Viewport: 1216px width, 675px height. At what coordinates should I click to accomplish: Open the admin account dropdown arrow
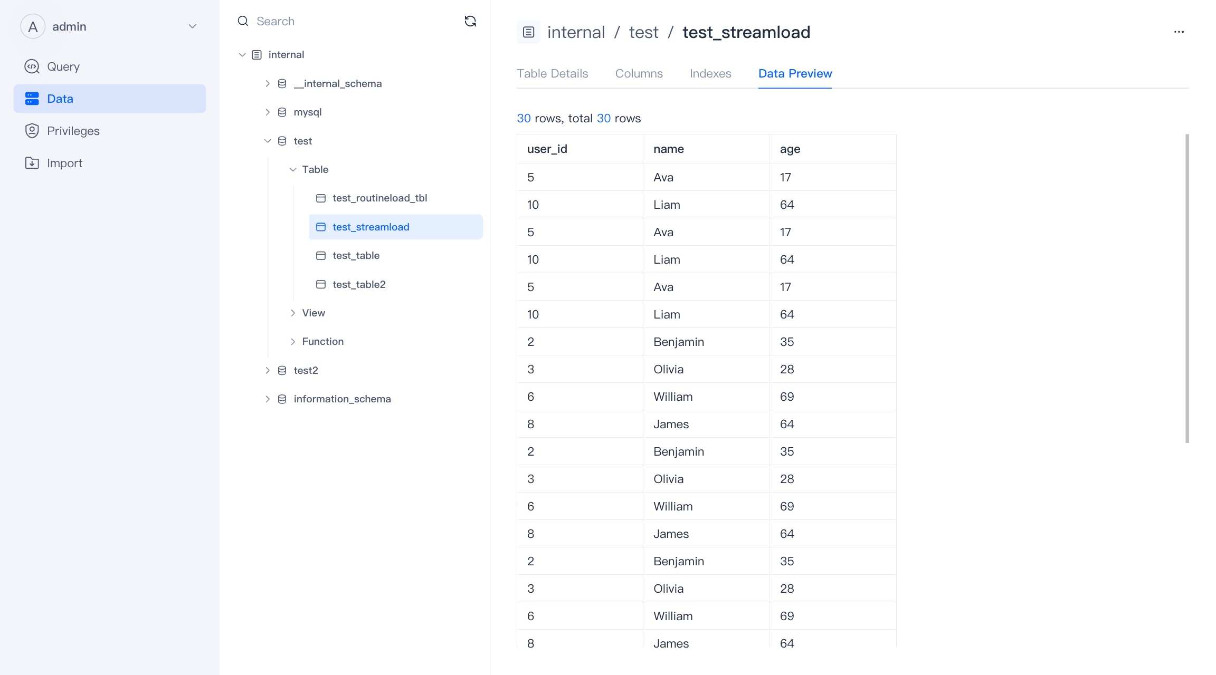[193, 26]
